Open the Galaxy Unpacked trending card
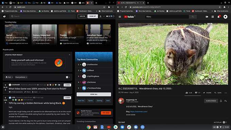The height and width of the screenshot is (130, 231). tap(44, 35)
